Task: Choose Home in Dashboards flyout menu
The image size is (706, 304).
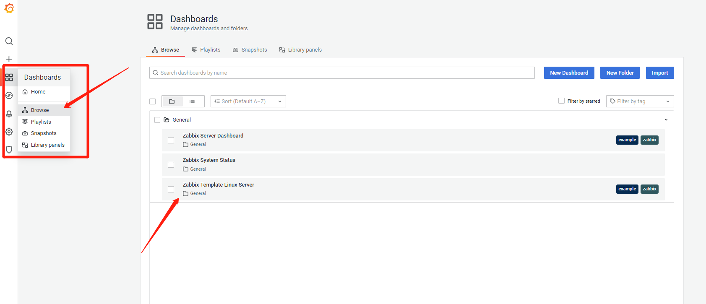Action: pos(44,92)
